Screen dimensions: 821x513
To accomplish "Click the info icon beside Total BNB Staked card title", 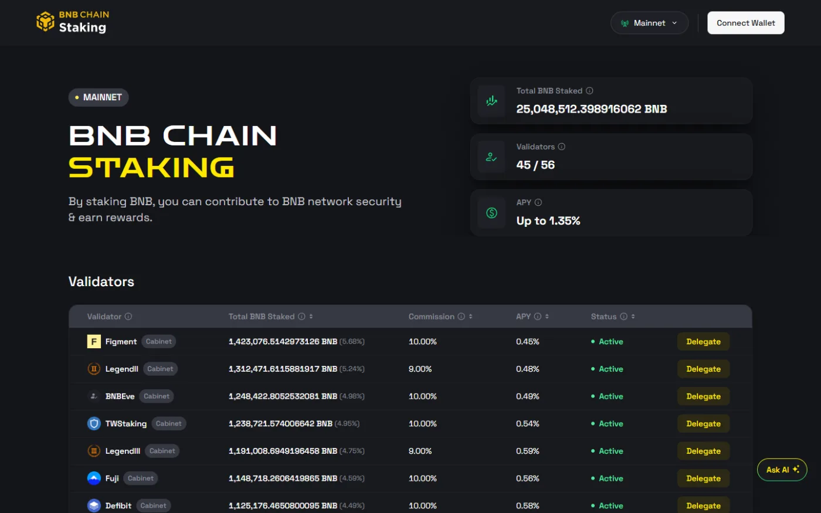I will click(x=589, y=91).
